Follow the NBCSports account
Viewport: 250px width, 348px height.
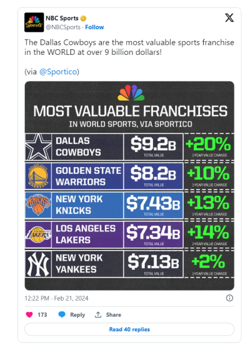pyautogui.click(x=94, y=27)
